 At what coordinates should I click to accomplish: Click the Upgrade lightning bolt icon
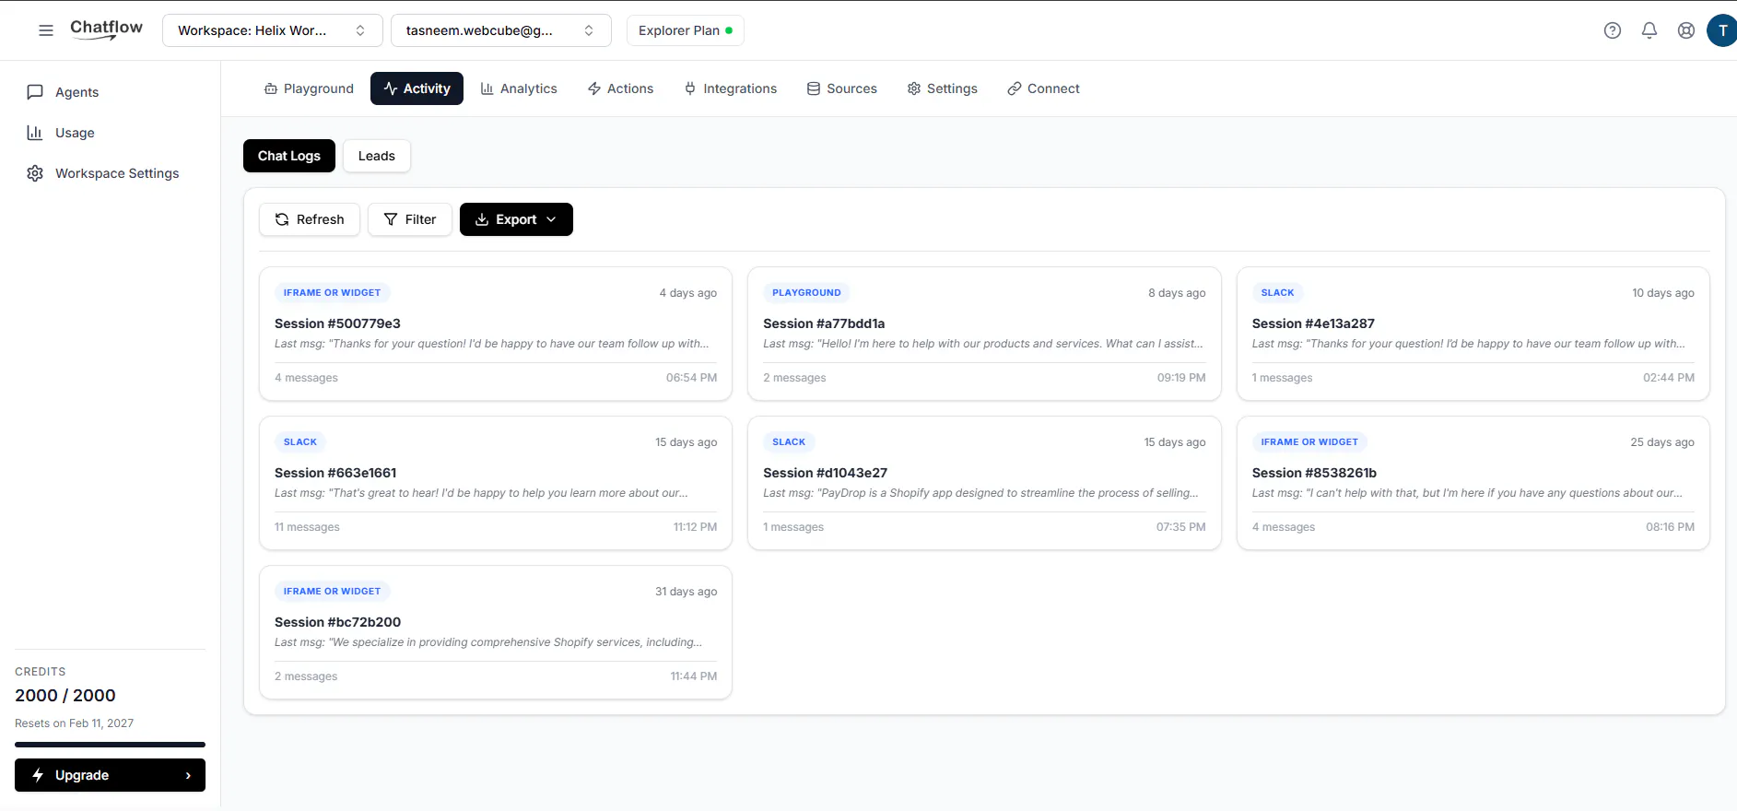tap(38, 775)
